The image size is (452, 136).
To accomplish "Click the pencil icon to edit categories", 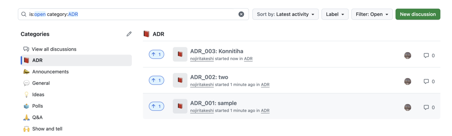I will coord(129,34).
